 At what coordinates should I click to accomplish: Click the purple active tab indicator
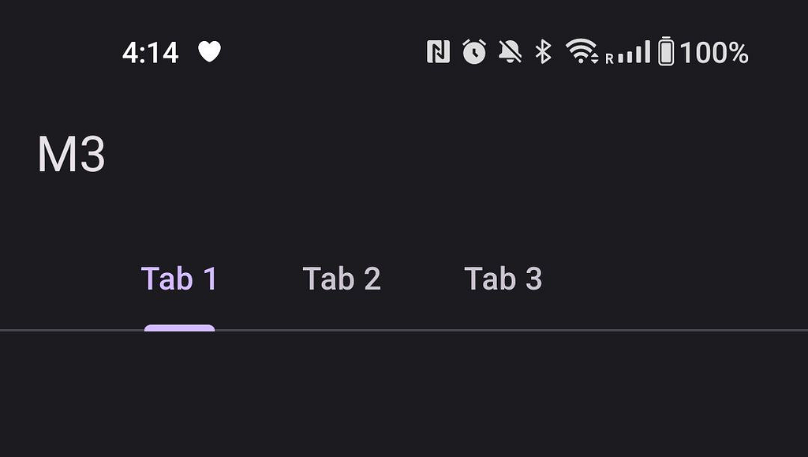pyautogui.click(x=179, y=328)
